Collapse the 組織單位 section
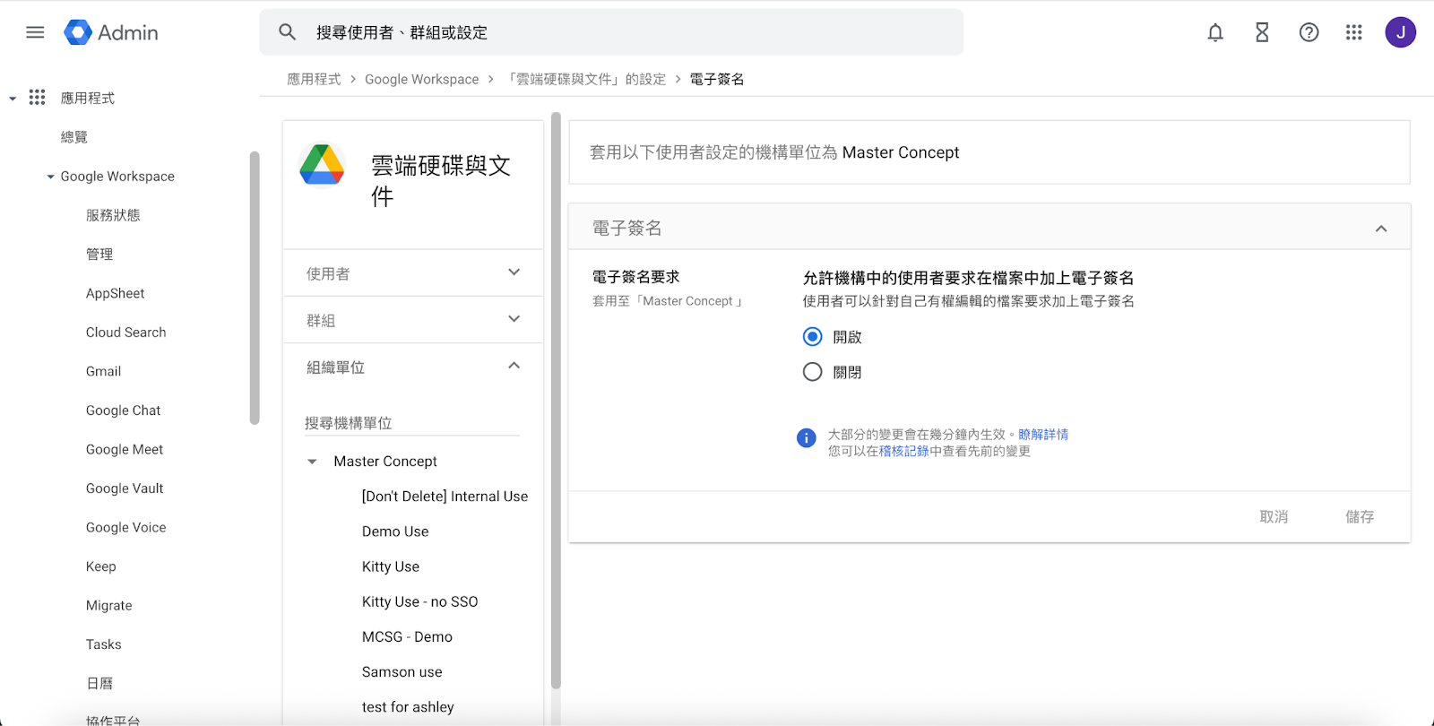Screen dimensions: 1434x726 tap(514, 366)
